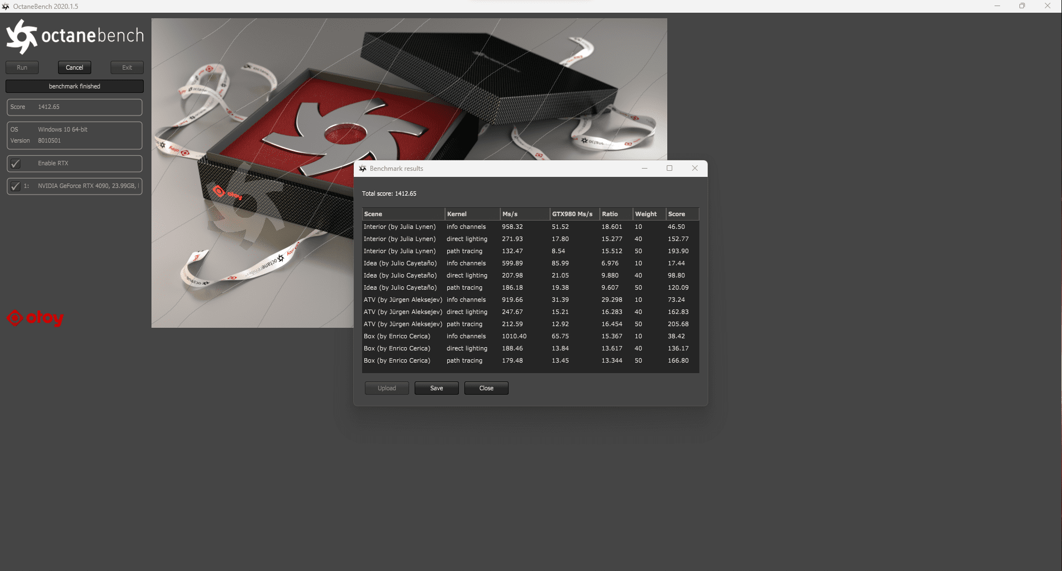Toggle the Enable RTX checkbox

click(x=15, y=164)
